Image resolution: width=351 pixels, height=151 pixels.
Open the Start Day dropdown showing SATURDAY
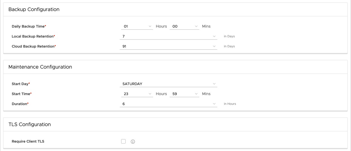pos(168,84)
